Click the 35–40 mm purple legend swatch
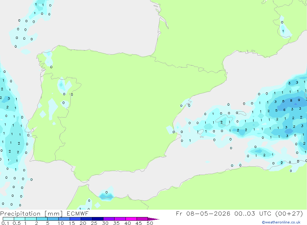The height and width of the screenshot is (225, 307). click(x=120, y=219)
